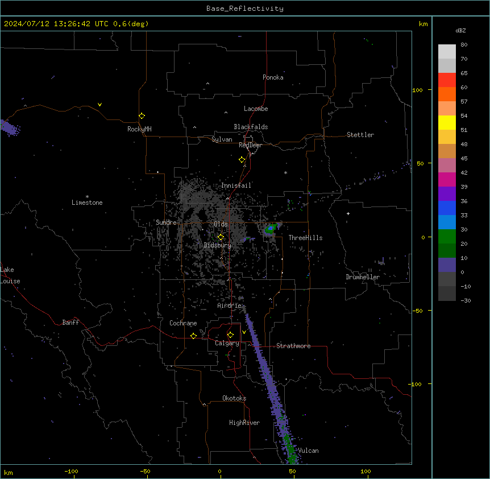
Task: Select the bright green 30-20 dBZ legend swatch
Action: [x=447, y=237]
